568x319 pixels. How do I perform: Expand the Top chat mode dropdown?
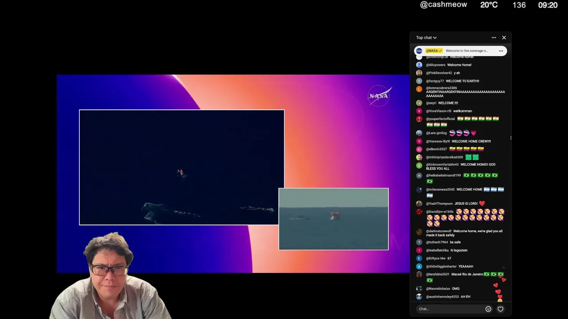tap(426, 38)
